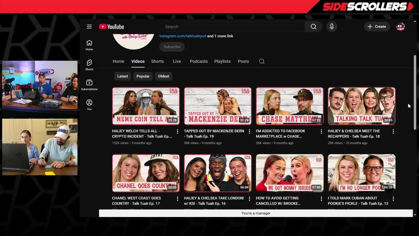Open the Live tab
This screenshot has width=419, height=236.
click(177, 61)
